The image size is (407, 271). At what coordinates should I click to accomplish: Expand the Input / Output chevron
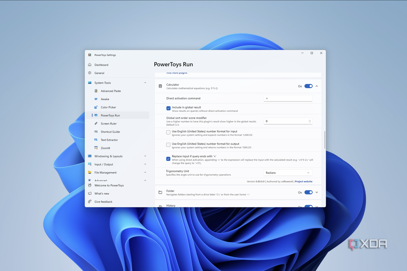click(145, 164)
